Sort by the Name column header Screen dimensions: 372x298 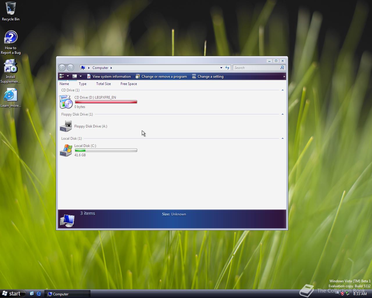click(64, 84)
